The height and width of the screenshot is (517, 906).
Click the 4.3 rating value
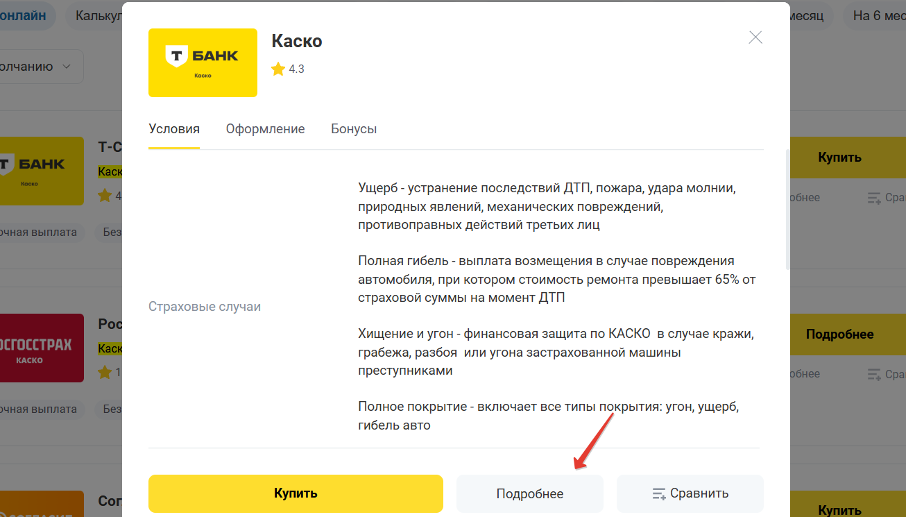pos(297,69)
